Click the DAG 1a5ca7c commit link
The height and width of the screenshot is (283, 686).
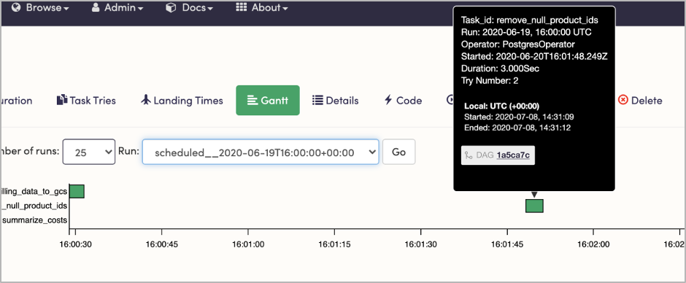(x=513, y=155)
